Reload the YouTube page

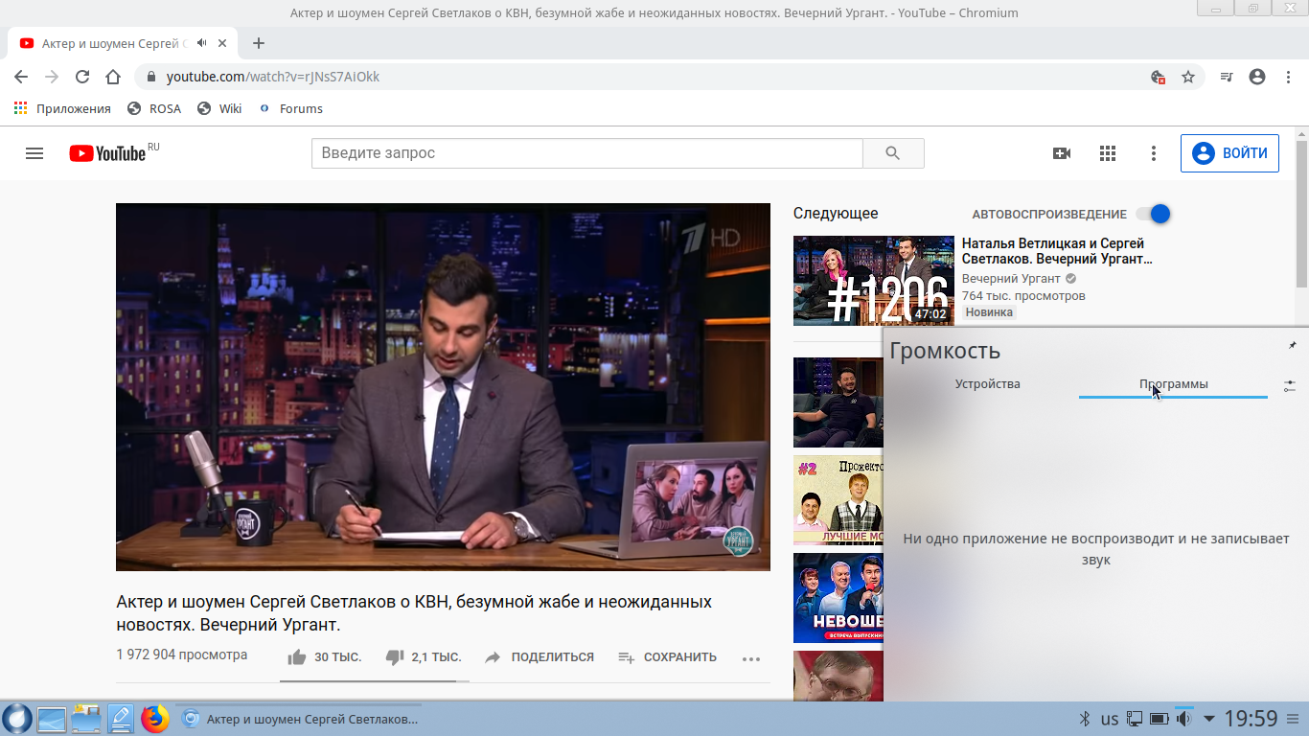tap(82, 77)
